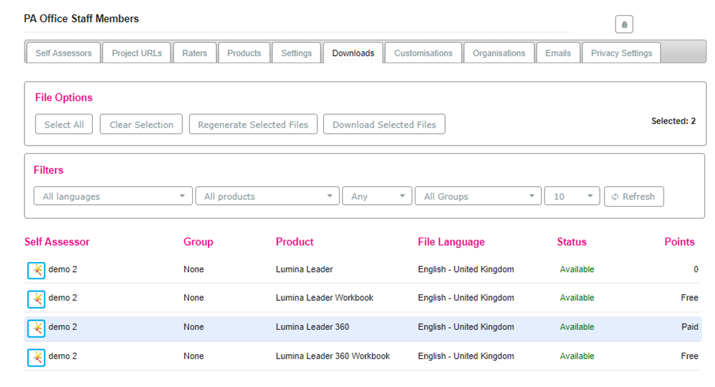The image size is (715, 387).
Task: Click the Lumina Leader 360 Workbook row's icon
Action: pyautogui.click(x=36, y=357)
